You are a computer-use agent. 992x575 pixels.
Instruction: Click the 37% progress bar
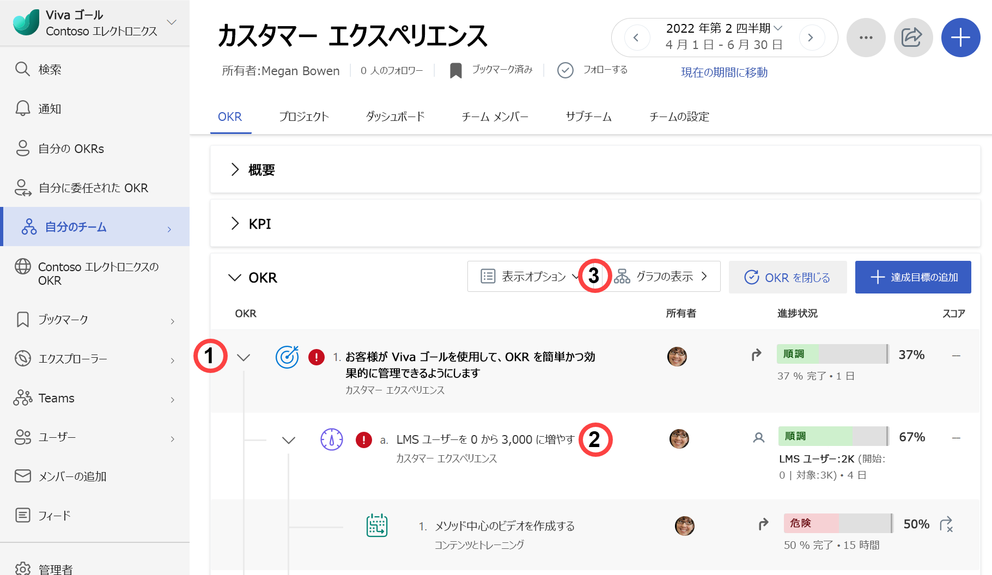click(x=833, y=354)
